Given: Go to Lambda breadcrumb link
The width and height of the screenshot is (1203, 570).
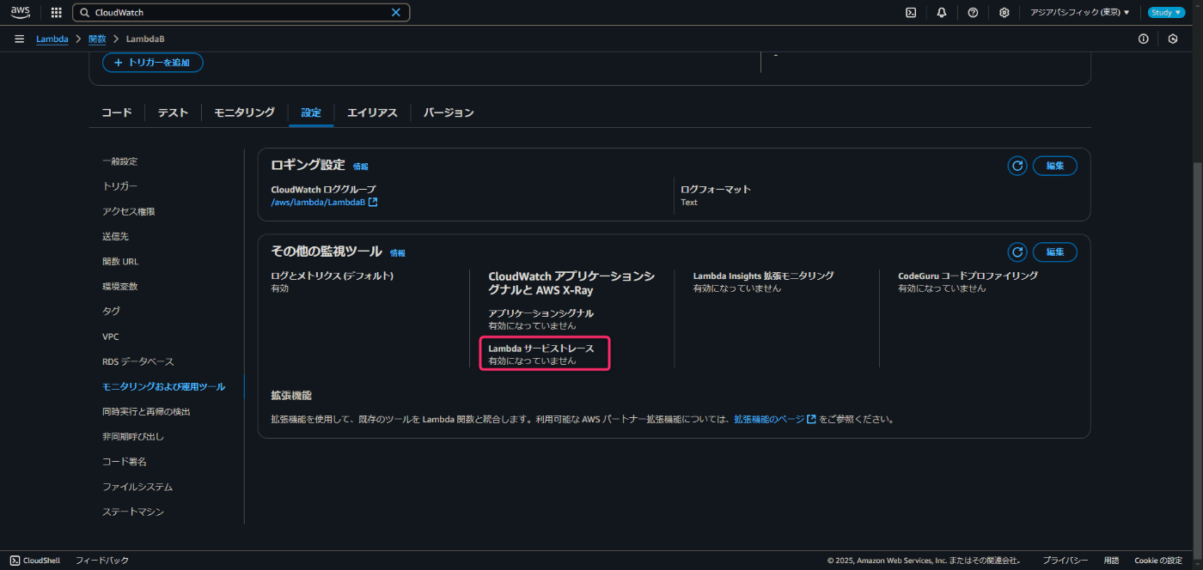Looking at the screenshot, I should point(52,39).
